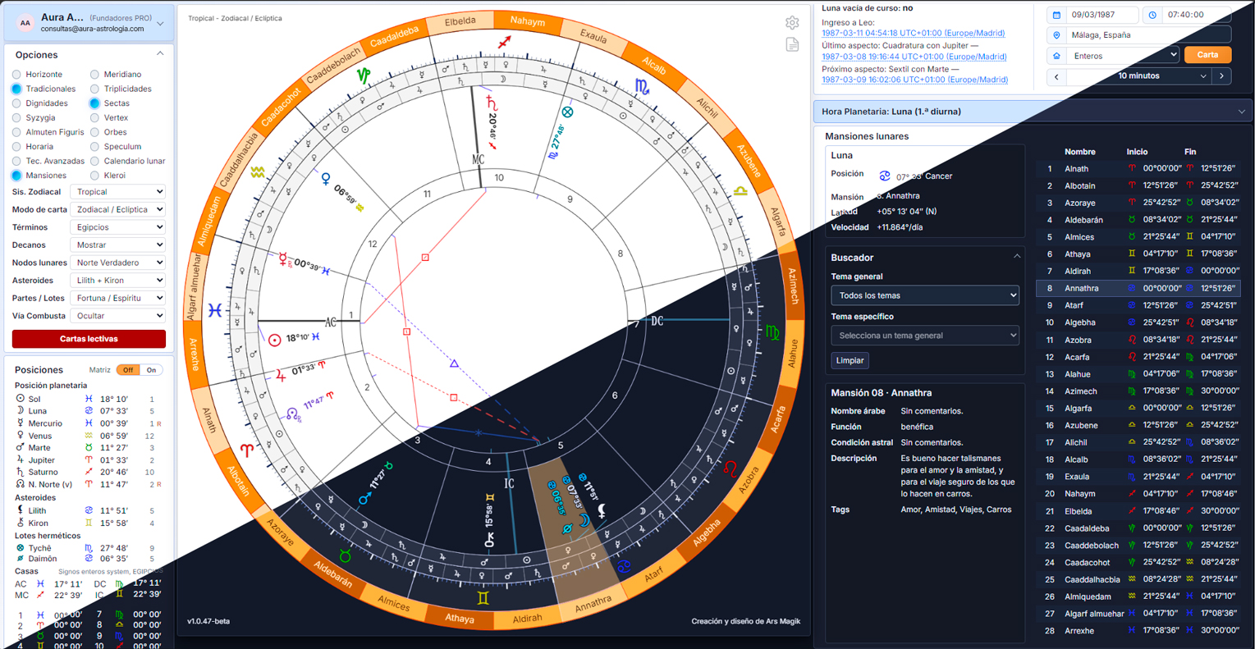Screen dimensions: 1255x649
Task: Enable the Dignidades radio option
Action: [16, 103]
